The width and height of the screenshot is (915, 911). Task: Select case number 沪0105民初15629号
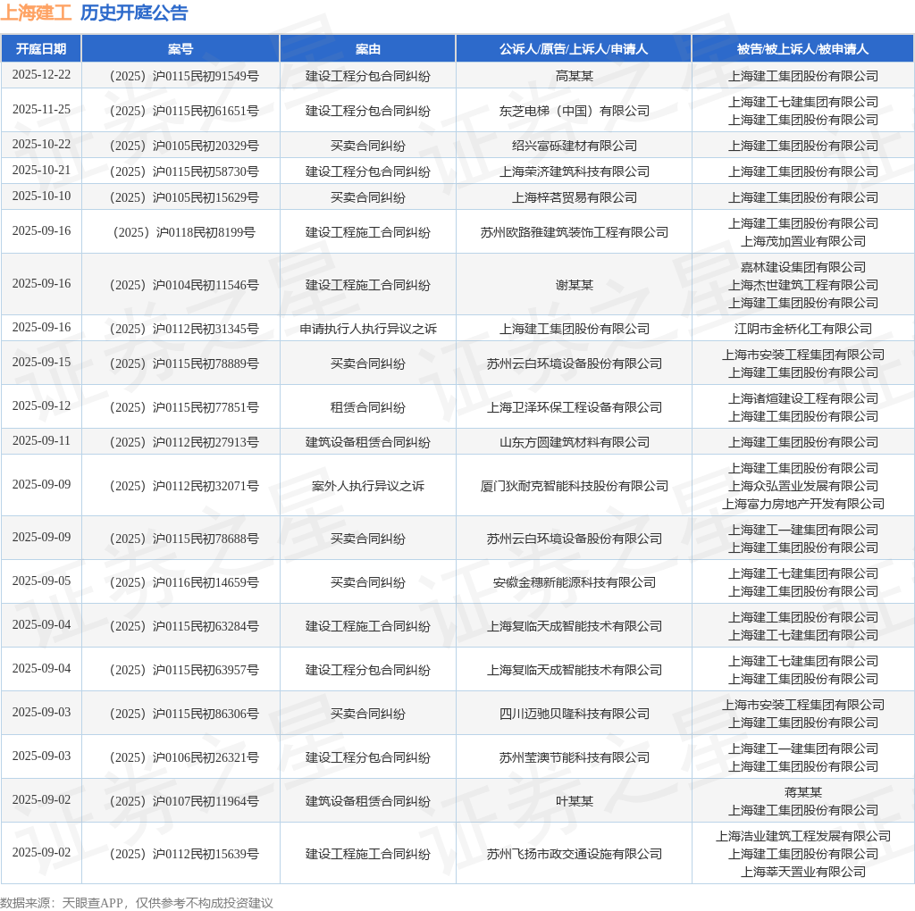pos(184,197)
